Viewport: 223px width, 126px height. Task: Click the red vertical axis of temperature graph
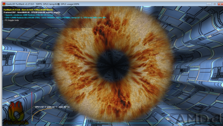32,107
